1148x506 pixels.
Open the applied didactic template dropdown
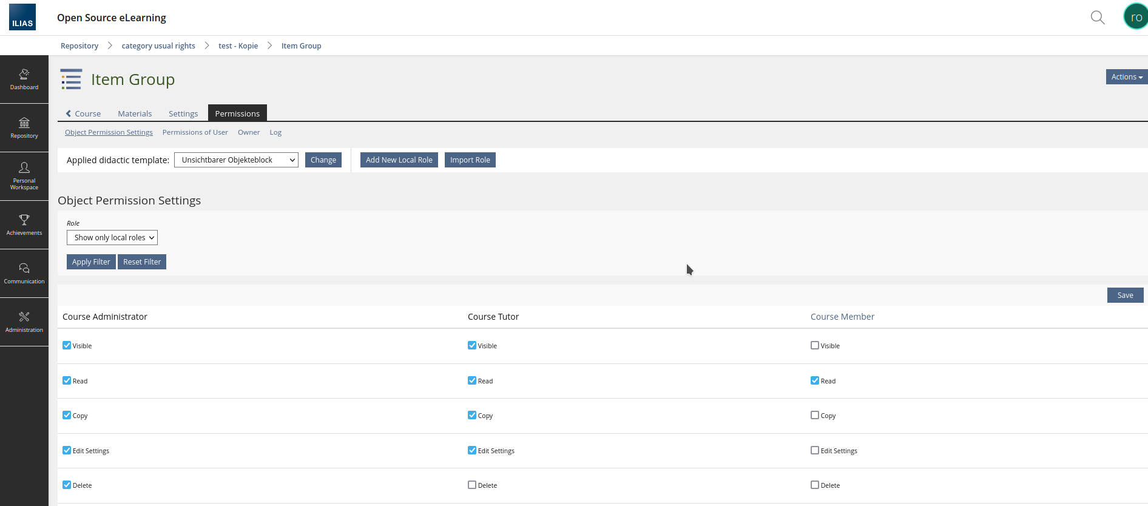pyautogui.click(x=236, y=160)
